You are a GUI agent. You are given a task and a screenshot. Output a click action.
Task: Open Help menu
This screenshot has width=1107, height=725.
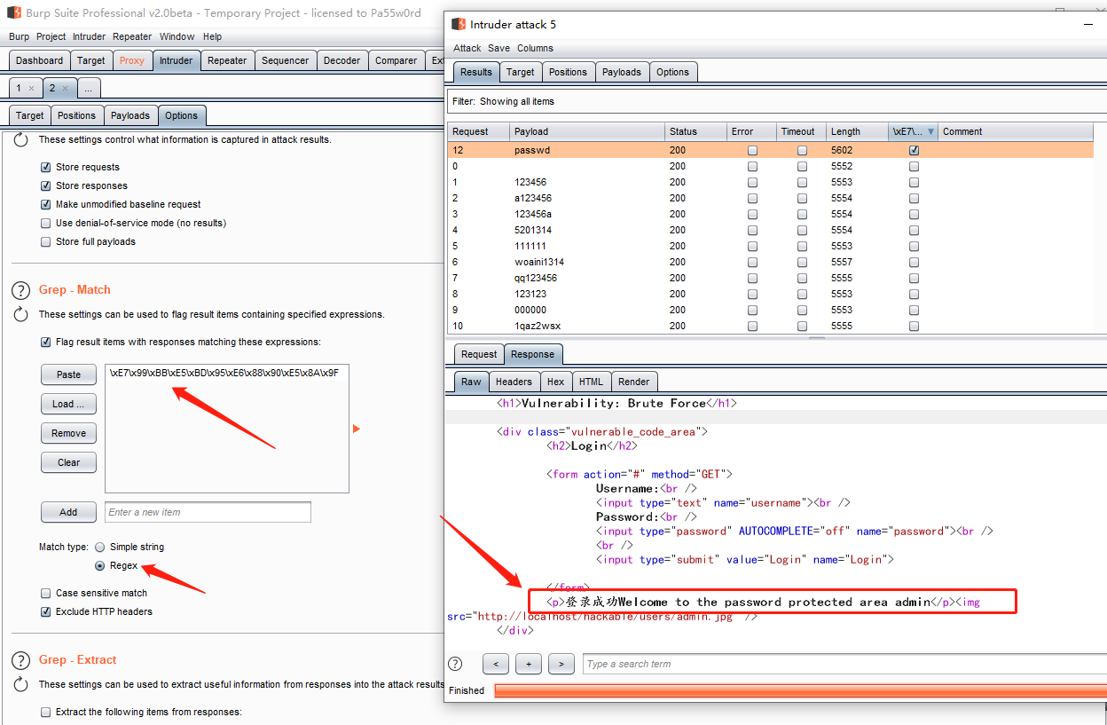pyautogui.click(x=212, y=36)
